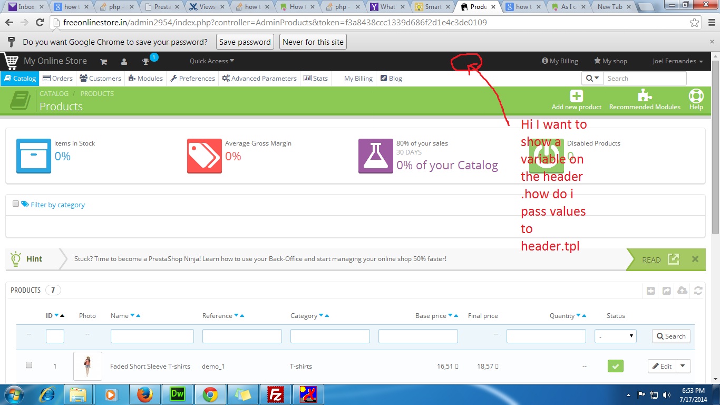Click the Average Gross Margin tag icon
The width and height of the screenshot is (720, 405).
[x=205, y=156]
